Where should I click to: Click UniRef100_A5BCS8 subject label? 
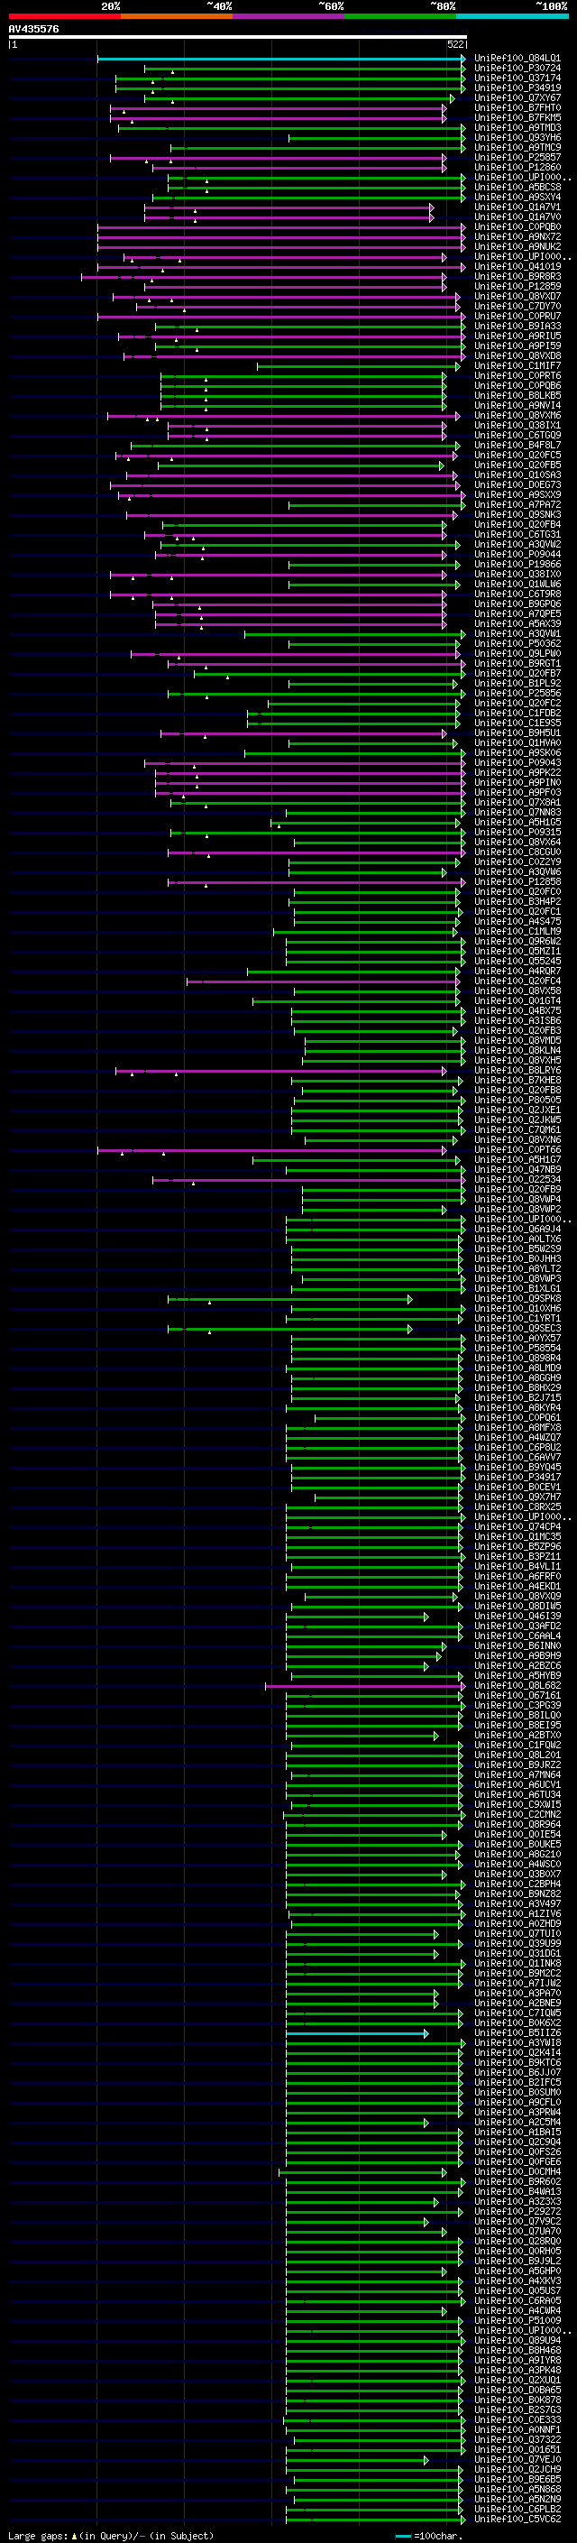[517, 187]
